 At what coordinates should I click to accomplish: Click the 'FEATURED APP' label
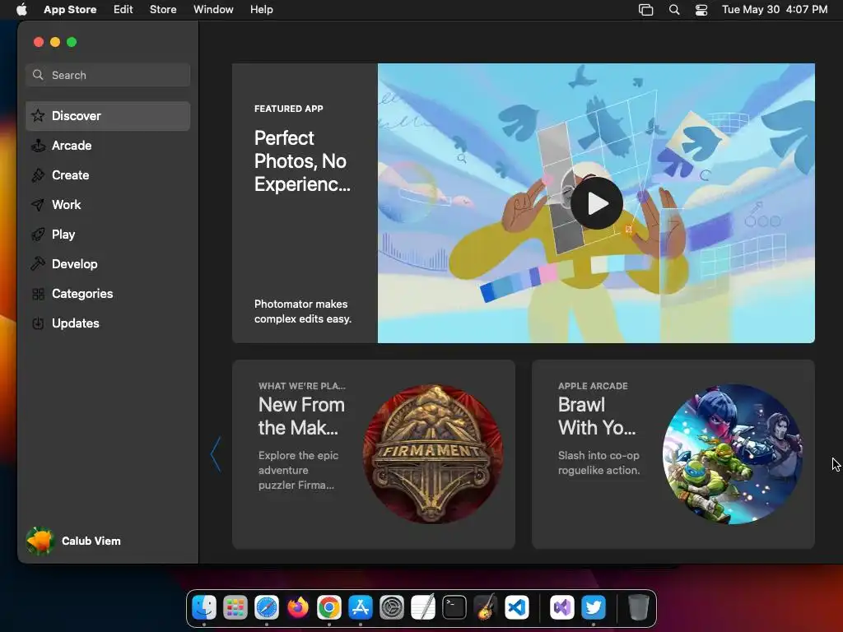[x=289, y=109]
